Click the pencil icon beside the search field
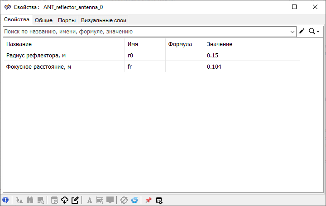This screenshot has height=206, width=326. [302, 31]
